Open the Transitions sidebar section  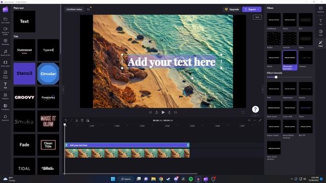coord(6,107)
